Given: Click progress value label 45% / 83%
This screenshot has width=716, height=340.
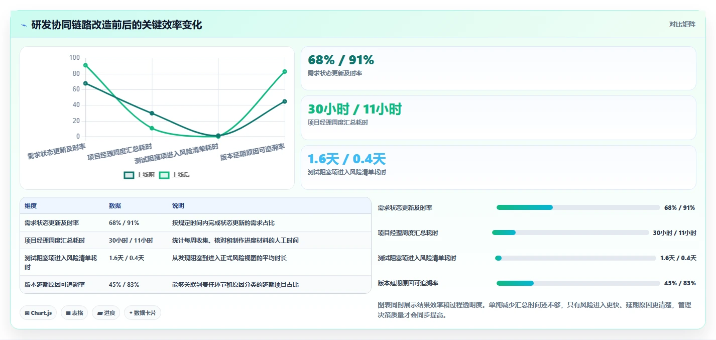Looking at the screenshot, I should click(680, 283).
